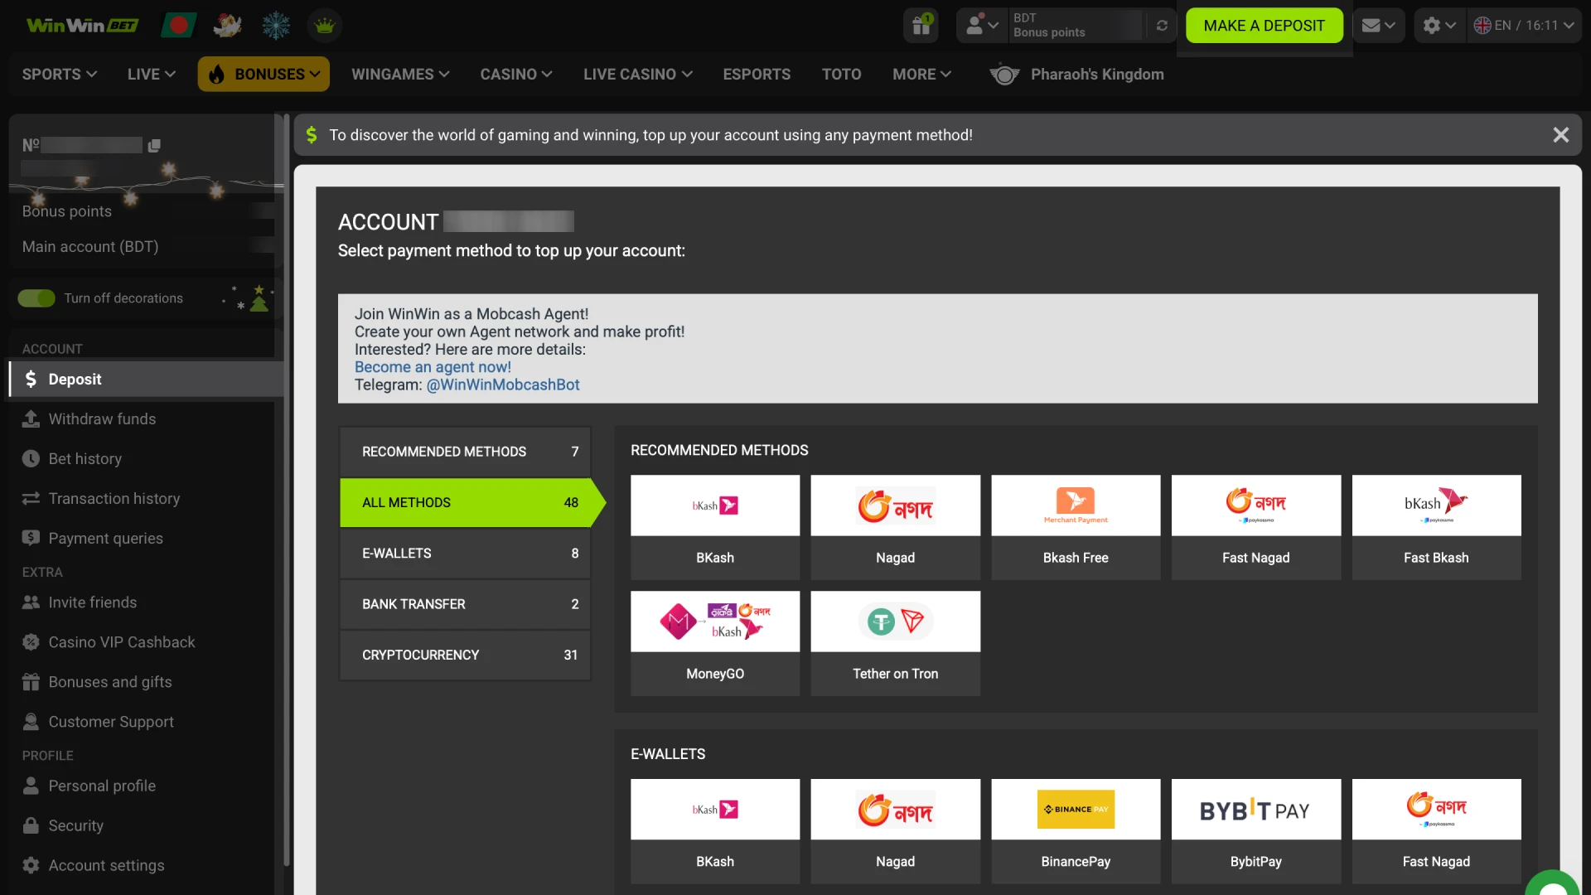Open the EN language selector

(1525, 25)
